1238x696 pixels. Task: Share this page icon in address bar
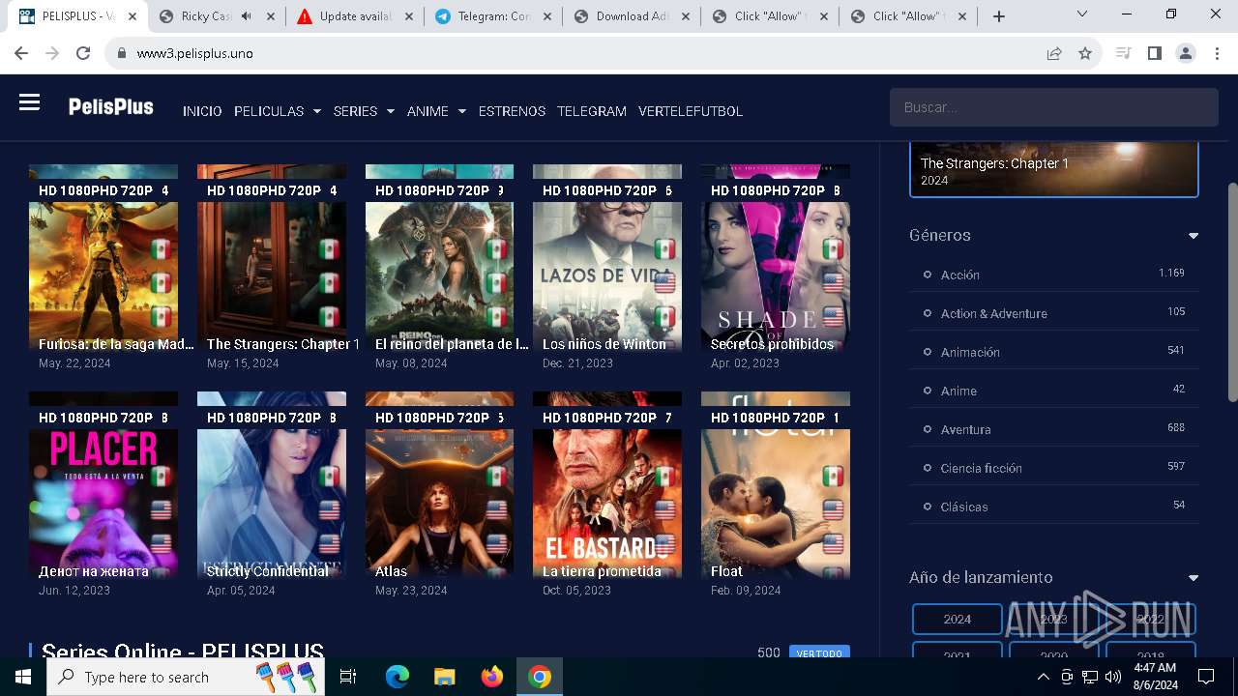click(x=1054, y=53)
